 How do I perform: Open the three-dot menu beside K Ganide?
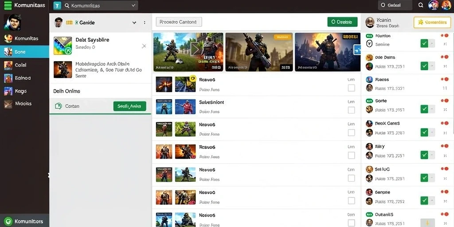(145, 23)
